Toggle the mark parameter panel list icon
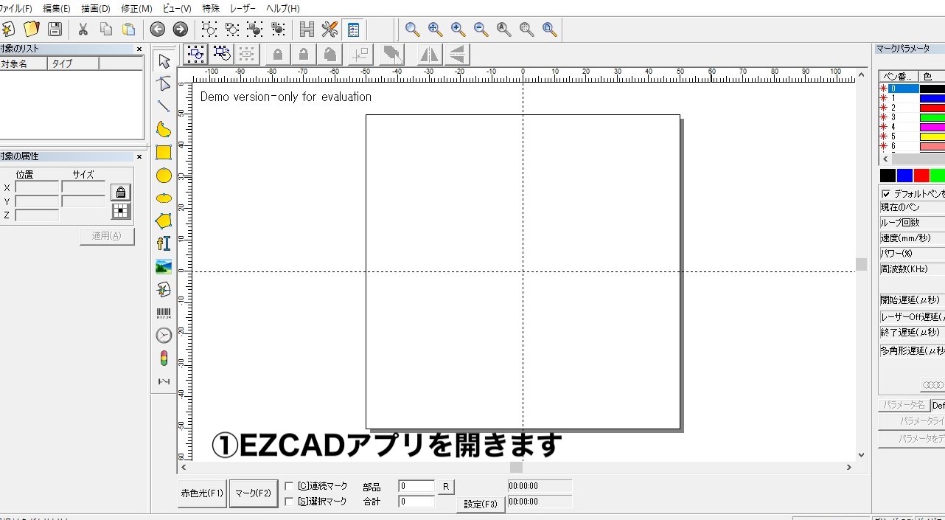 [354, 30]
